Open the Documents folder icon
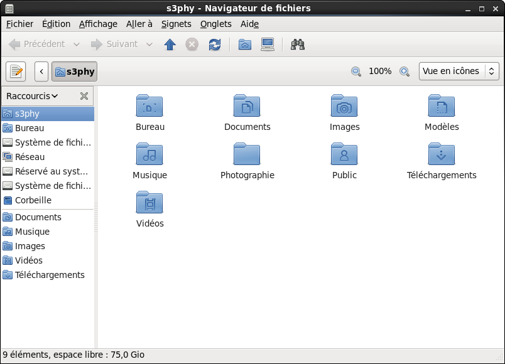Screen dimensions: 505x364 click(247, 107)
